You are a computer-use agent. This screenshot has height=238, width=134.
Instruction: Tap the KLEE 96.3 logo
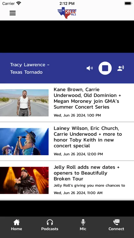pos(67,13)
